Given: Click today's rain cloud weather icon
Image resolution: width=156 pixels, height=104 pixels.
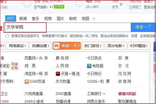Looking at the screenshot, I should coord(27,4).
